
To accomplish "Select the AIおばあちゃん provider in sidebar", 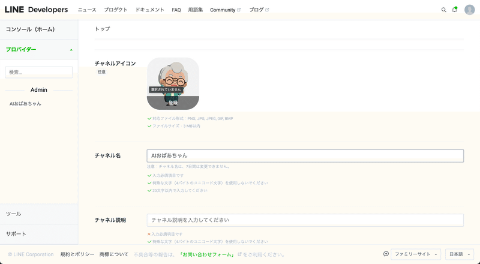I will point(25,104).
